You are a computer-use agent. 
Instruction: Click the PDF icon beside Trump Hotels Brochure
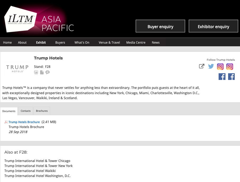[x=6, y=122]
